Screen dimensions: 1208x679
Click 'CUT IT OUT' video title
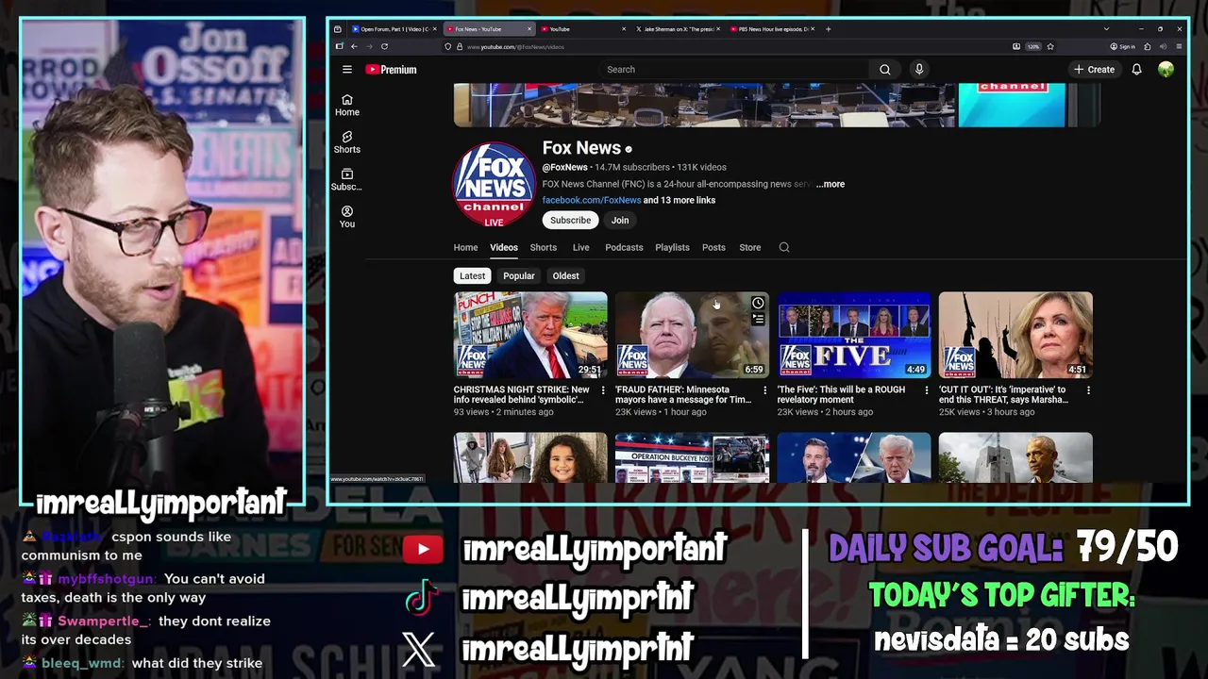point(1003,394)
